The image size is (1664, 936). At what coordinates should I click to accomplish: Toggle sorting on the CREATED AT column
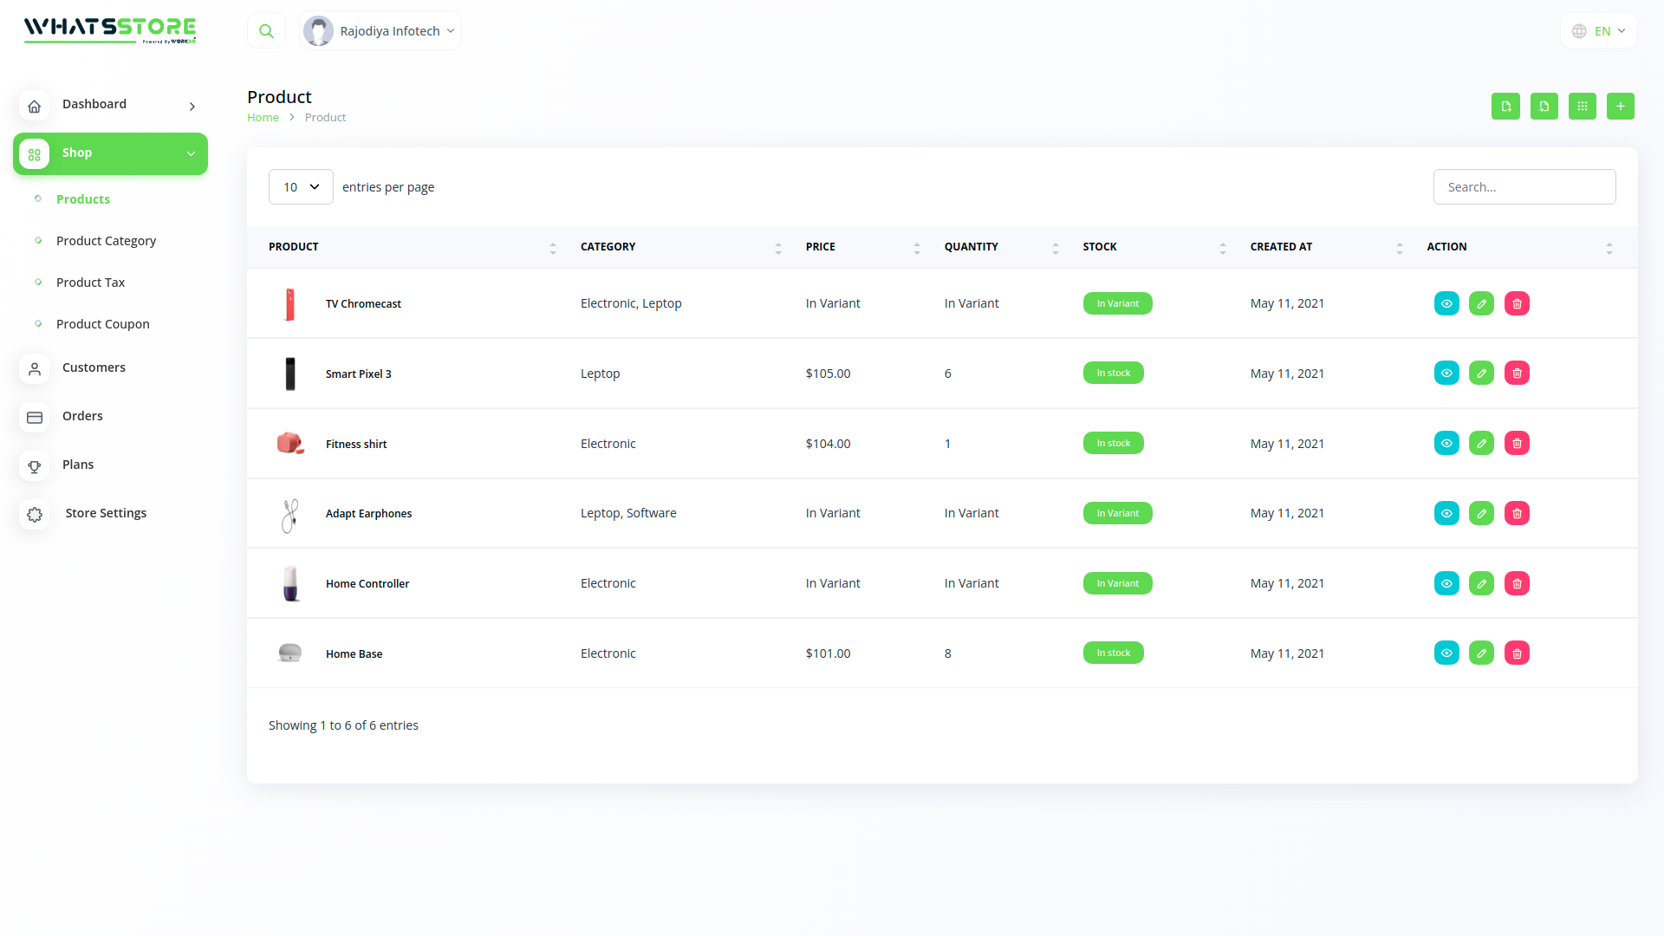(1399, 247)
